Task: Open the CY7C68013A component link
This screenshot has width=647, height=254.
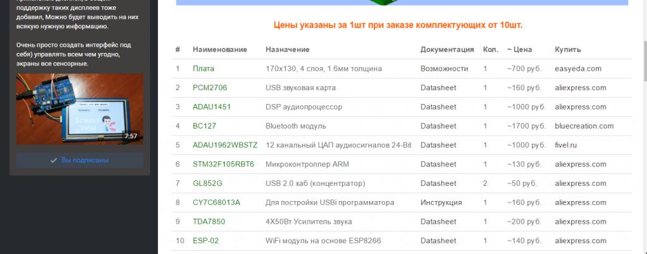Action: click(216, 202)
